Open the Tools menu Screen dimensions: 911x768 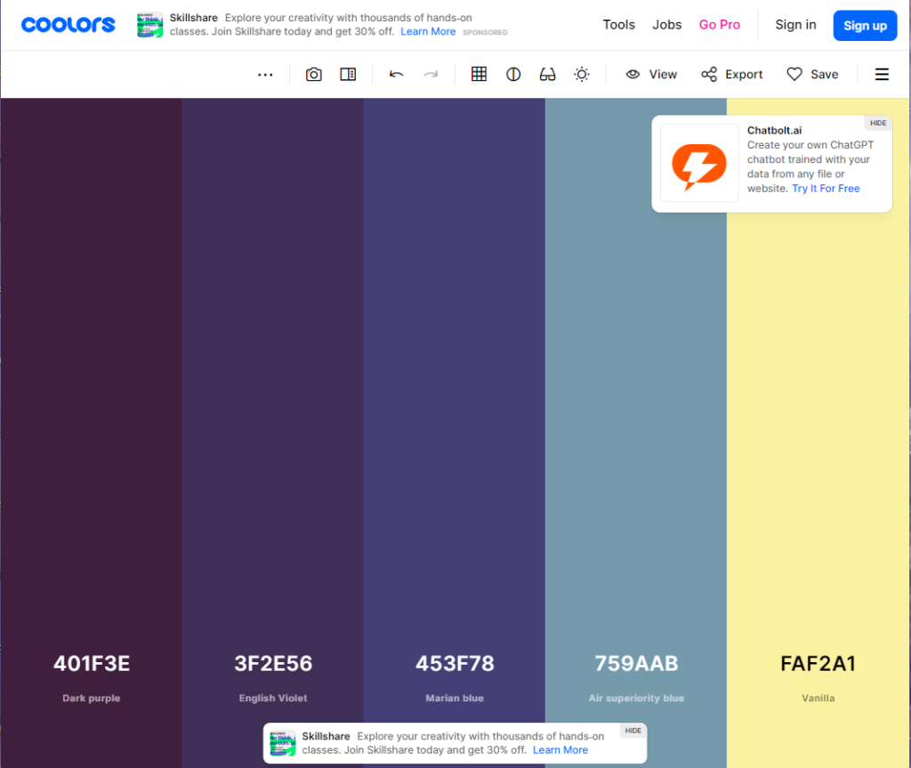618,25
